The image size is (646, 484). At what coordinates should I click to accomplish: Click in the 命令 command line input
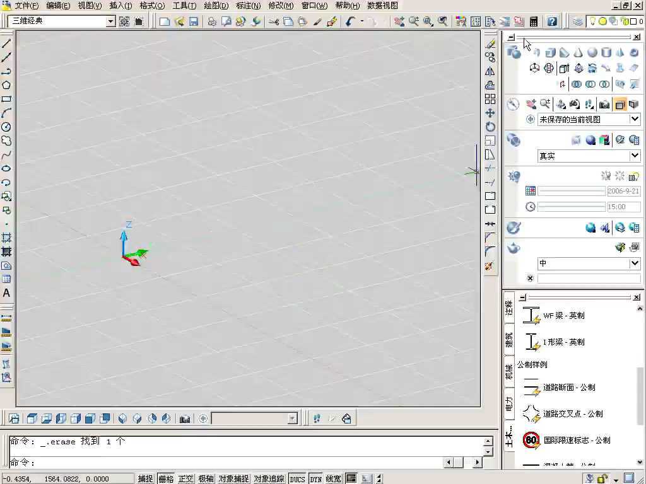pos(226,462)
